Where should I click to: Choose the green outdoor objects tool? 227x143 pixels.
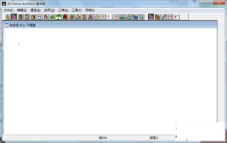coord(52,17)
